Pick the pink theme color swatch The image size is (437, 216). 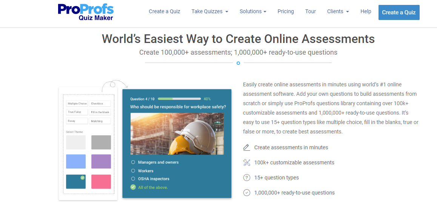click(101, 182)
